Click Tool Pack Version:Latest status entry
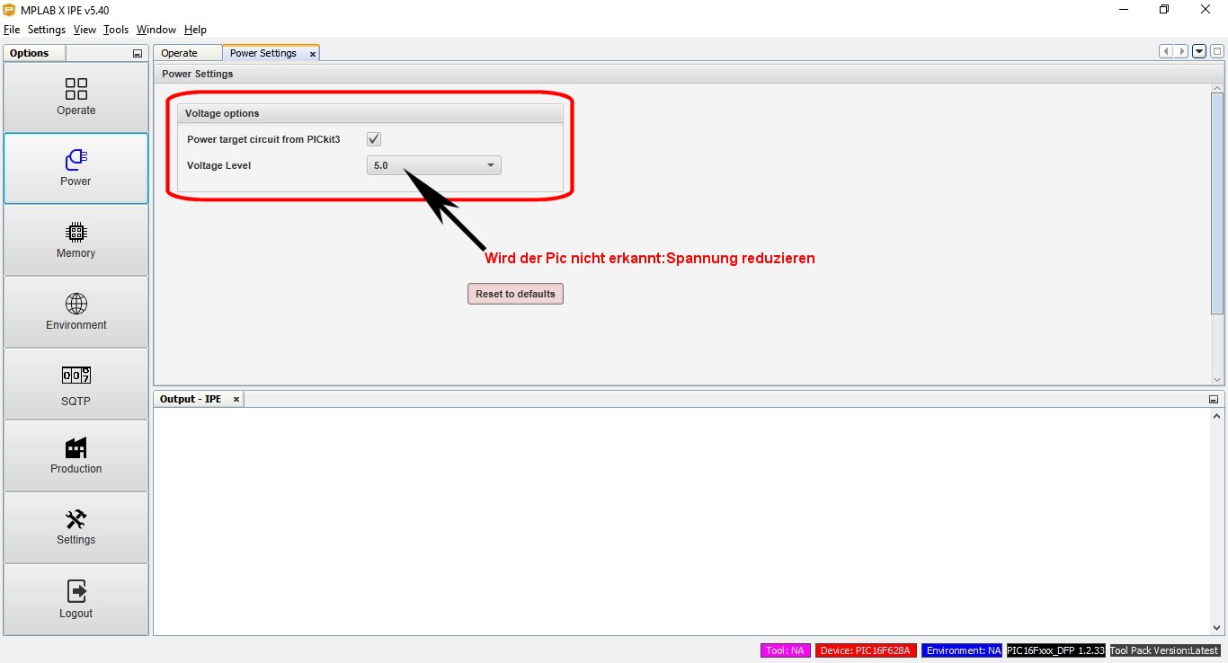Screen dimensions: 1228x663 point(1165,650)
